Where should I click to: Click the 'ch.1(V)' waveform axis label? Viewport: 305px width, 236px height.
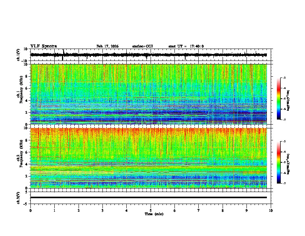coord(18,55)
